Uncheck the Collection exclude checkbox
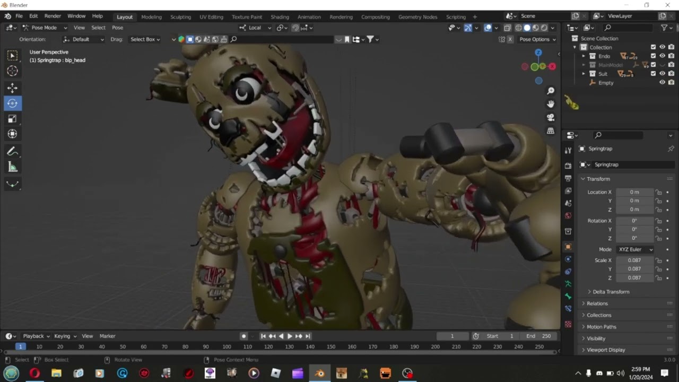This screenshot has width=679, height=382. click(654, 47)
